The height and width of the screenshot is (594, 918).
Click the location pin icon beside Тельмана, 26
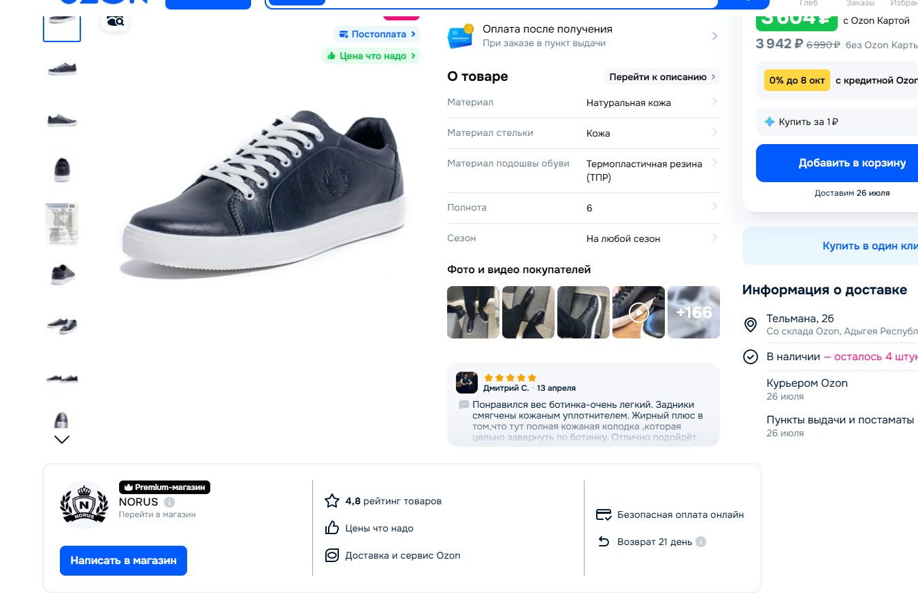(x=751, y=325)
